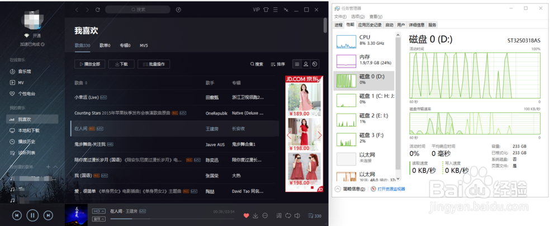The height and width of the screenshot is (226, 559).
Task: Go forward with the player's right arrow
Action: point(87,10)
